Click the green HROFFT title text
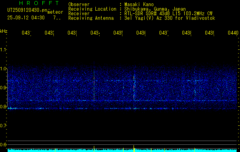Image resolution: width=240 pixels, height=152 pixels. [39, 3]
